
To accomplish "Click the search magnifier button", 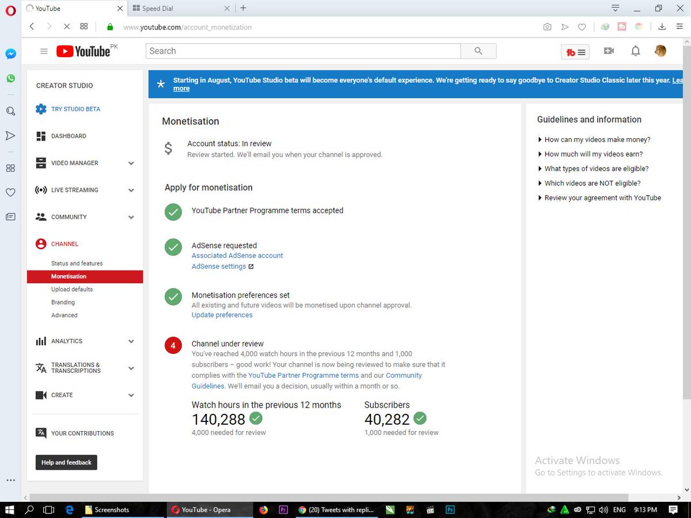I will [x=479, y=51].
